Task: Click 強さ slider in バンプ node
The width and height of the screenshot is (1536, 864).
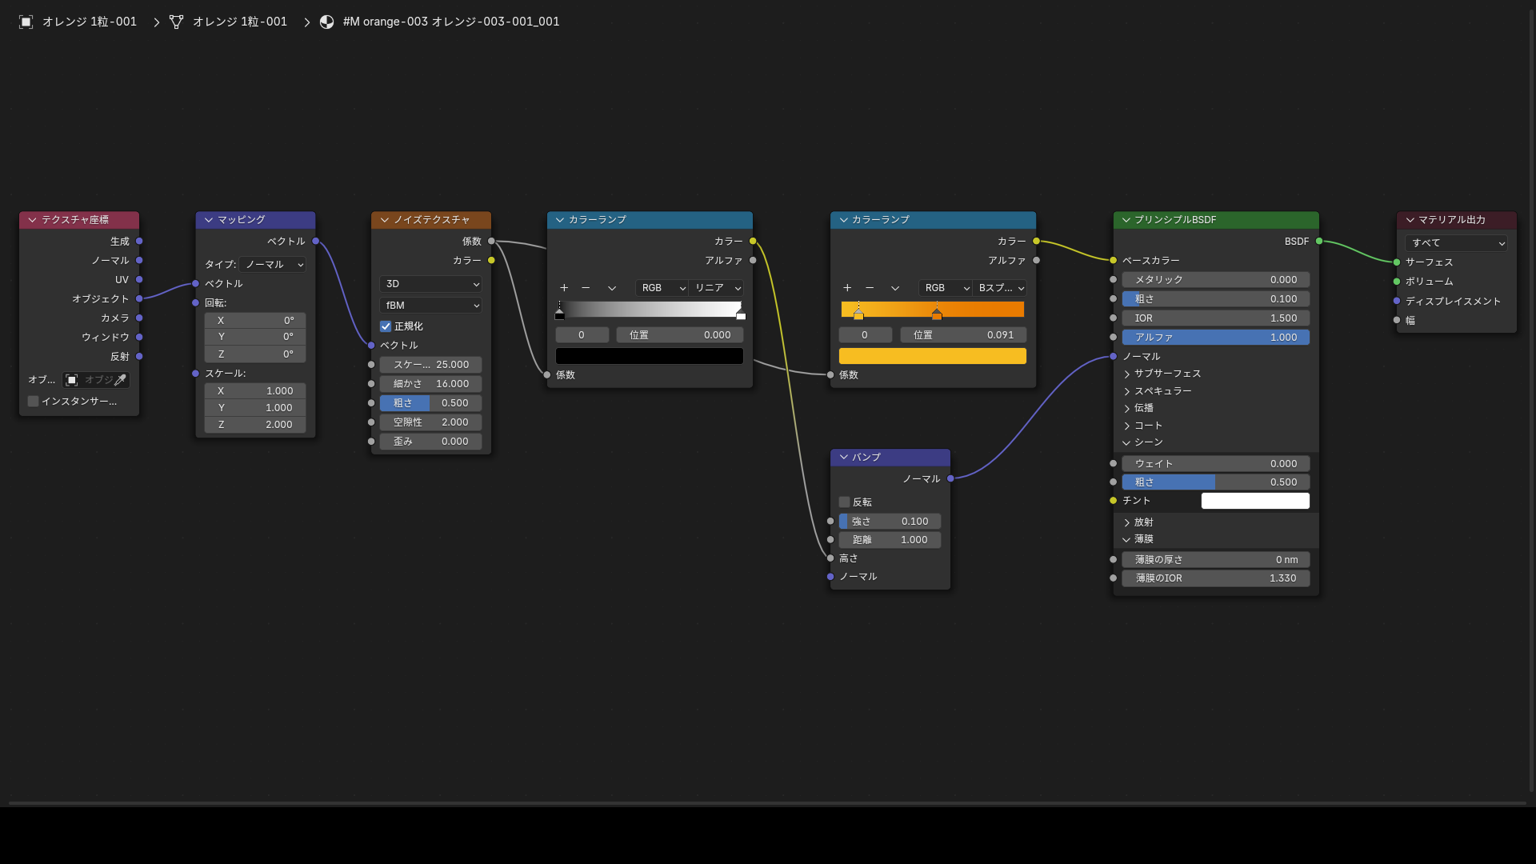Action: [890, 522]
